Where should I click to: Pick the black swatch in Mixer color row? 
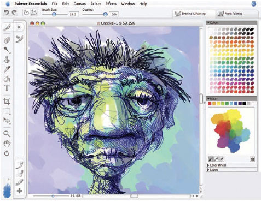(244, 103)
